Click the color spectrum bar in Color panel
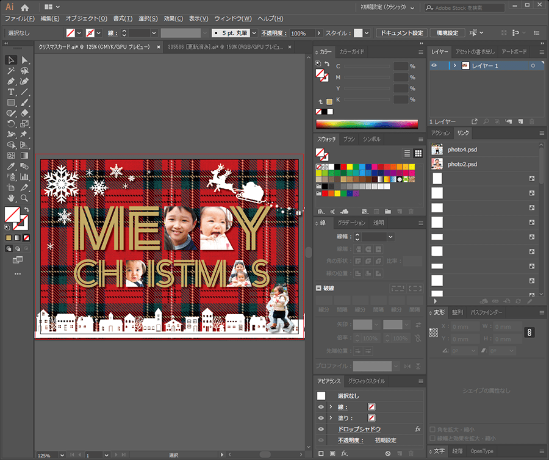Viewport: 549px width, 460px height. 367,124
